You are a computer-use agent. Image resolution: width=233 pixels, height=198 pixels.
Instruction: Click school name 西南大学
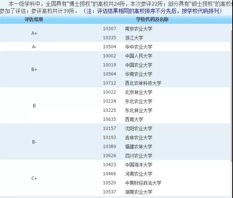coord(134,119)
